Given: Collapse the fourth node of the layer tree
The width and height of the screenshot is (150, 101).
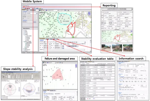Looking at the screenshot, I should 23,35.
